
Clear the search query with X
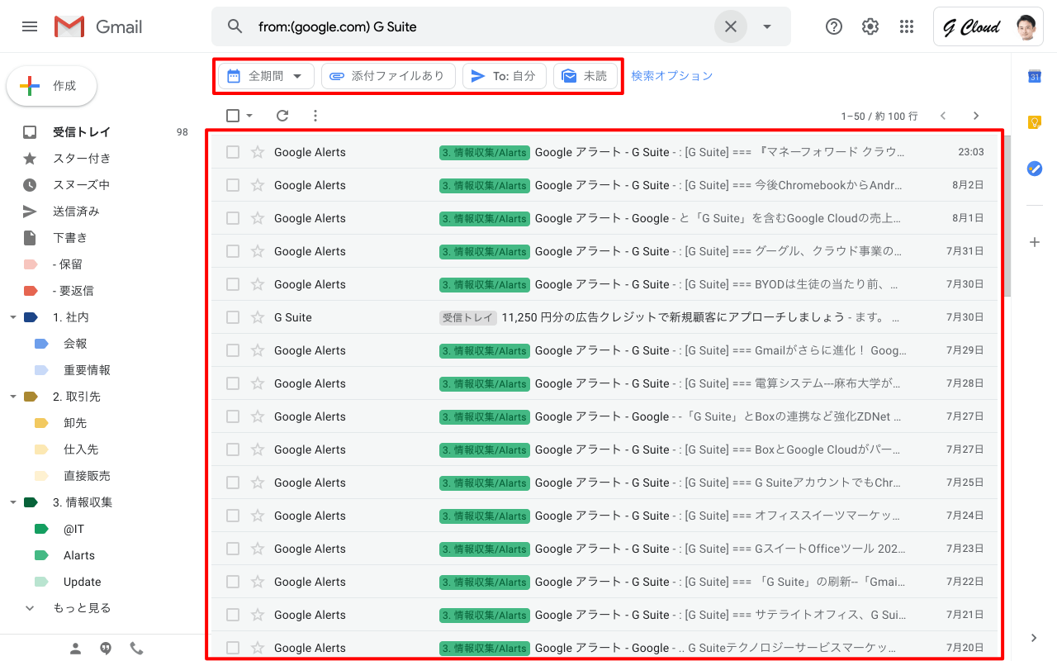point(731,26)
